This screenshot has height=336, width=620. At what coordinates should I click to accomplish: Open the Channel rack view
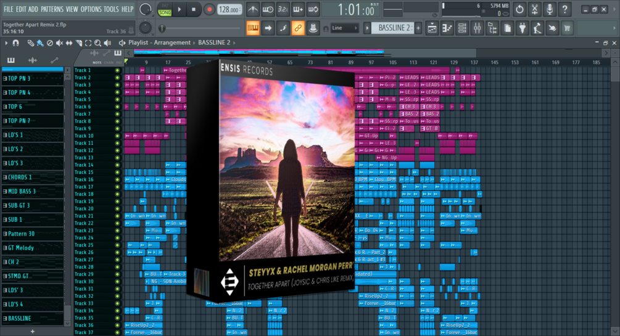point(462,28)
